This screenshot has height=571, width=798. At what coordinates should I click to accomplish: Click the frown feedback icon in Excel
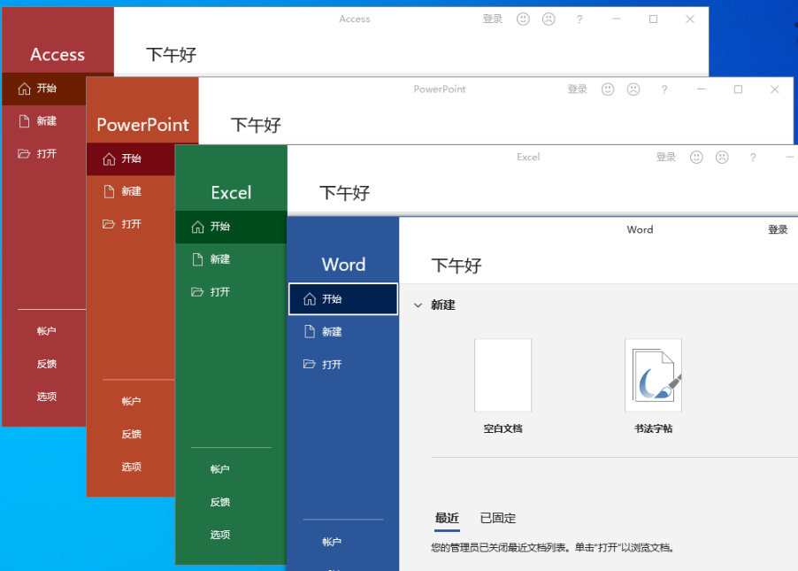tap(722, 157)
